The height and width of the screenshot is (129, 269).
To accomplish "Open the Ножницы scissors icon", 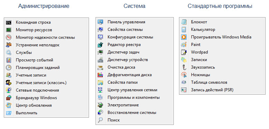I will click(x=184, y=75).
